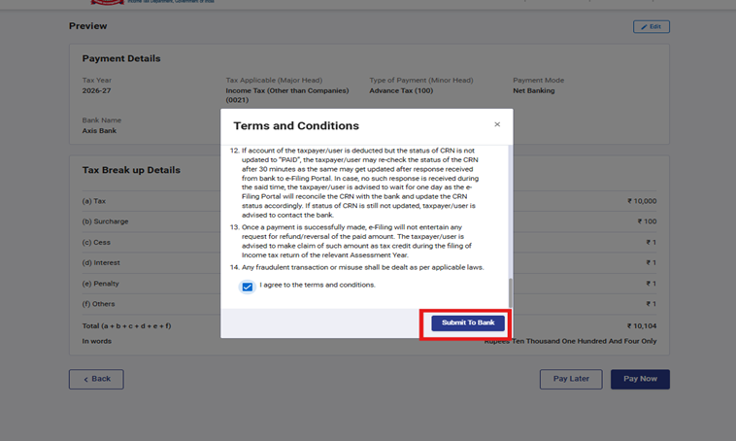Image resolution: width=736 pixels, height=441 pixels.
Task: Click the Submit To Bank button
Action: (467, 322)
